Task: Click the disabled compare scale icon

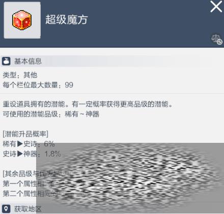Action: tap(217, 39)
